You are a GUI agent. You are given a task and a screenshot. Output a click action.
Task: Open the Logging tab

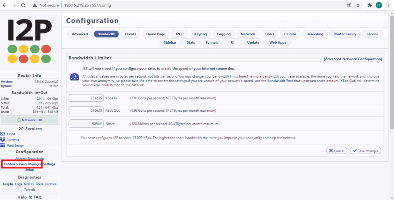(x=224, y=34)
